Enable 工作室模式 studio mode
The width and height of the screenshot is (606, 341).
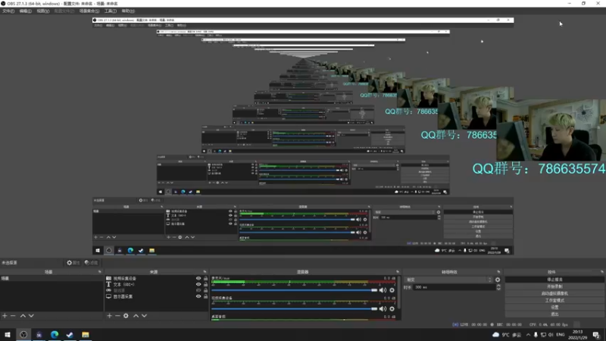click(x=554, y=300)
